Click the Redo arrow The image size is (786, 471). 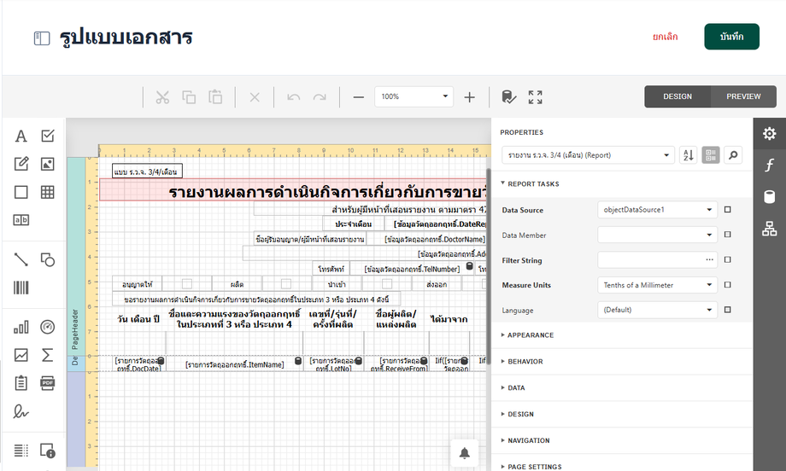320,97
